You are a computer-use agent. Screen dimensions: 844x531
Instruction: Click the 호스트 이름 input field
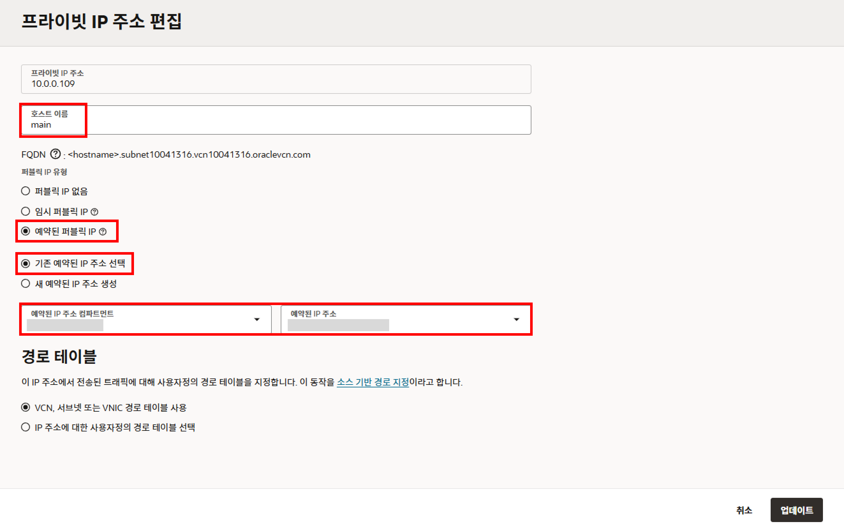point(280,120)
